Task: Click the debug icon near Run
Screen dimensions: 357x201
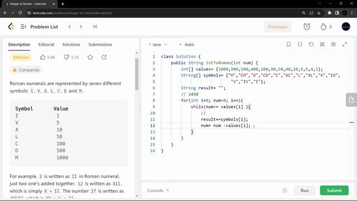Action: tap(284, 190)
